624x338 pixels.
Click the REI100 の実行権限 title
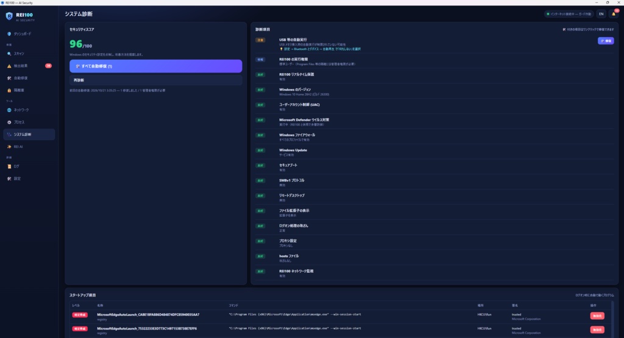click(x=293, y=59)
